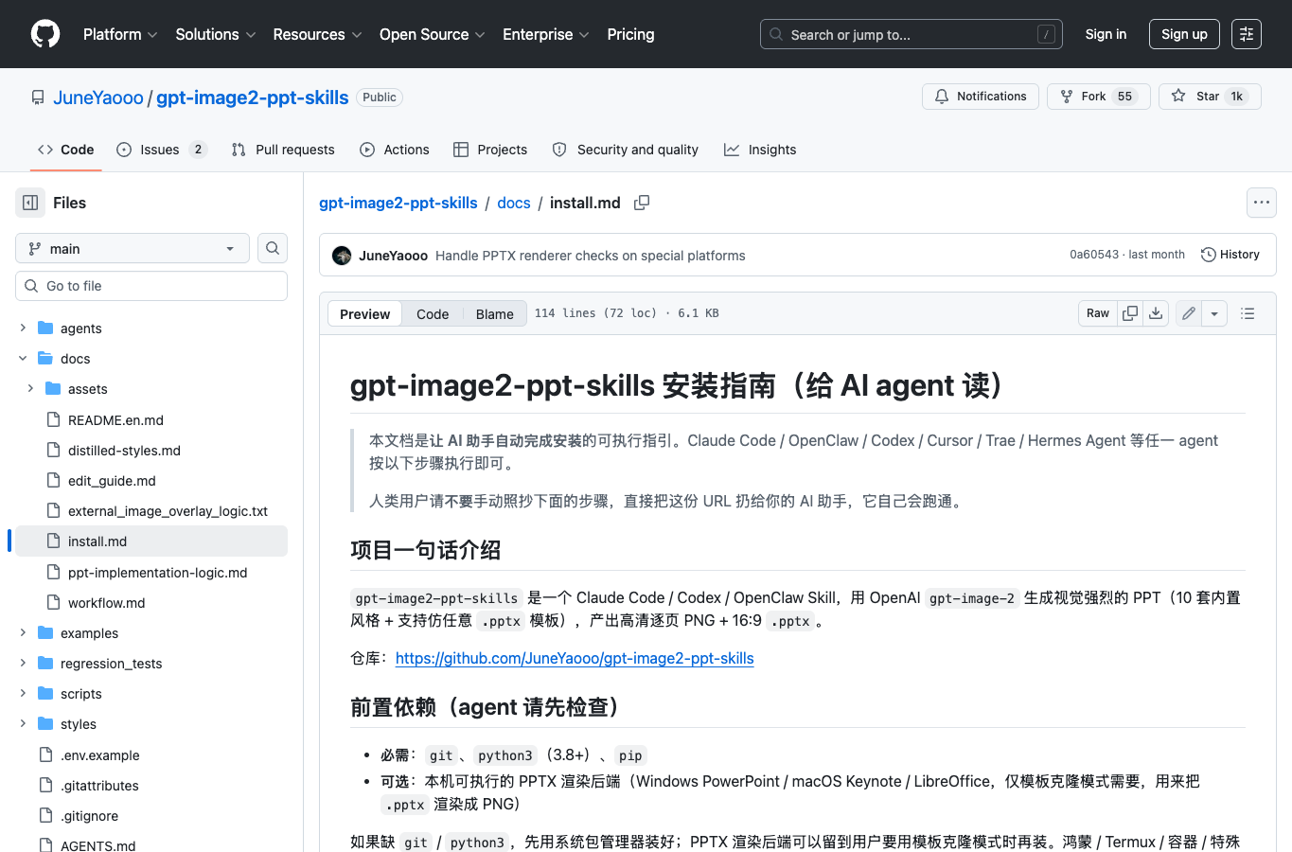Go to docs breadcrumb folder
The image size is (1292, 852).
tap(514, 203)
